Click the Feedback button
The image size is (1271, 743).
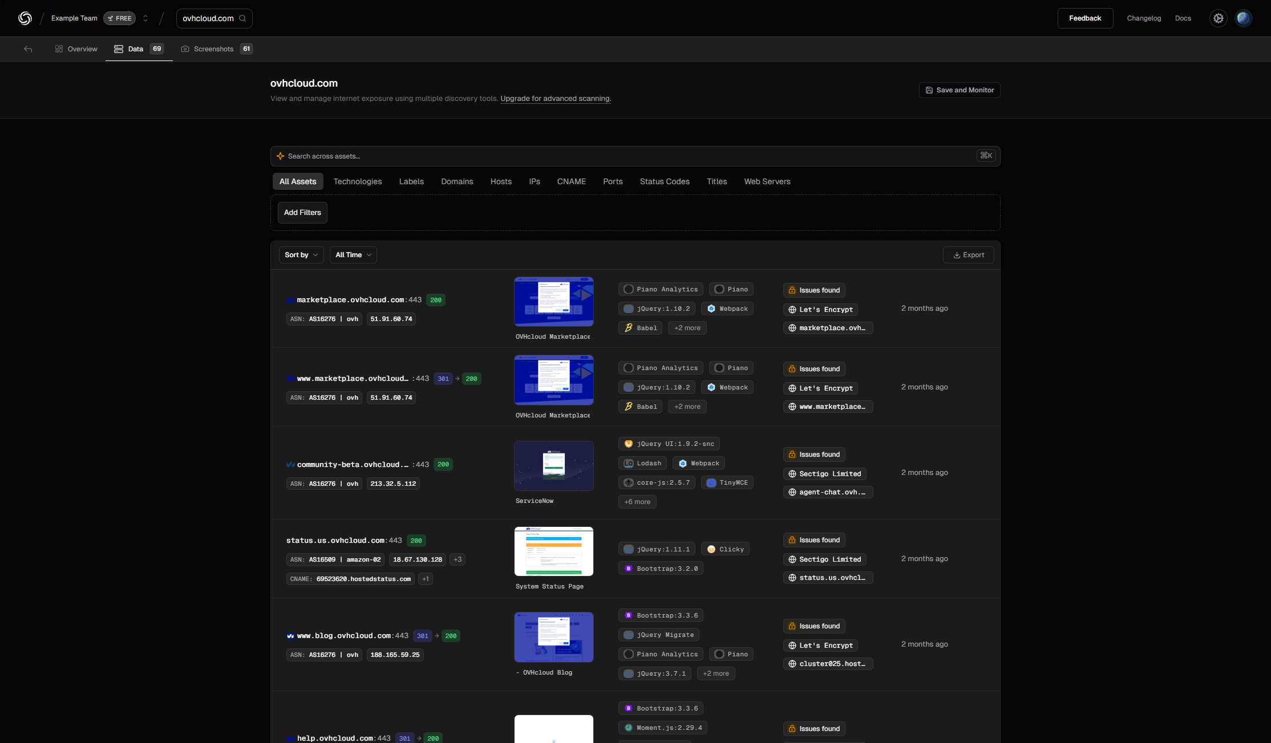pos(1085,18)
